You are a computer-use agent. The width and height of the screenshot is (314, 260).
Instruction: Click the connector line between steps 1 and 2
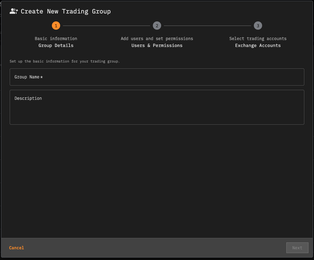[107, 26]
